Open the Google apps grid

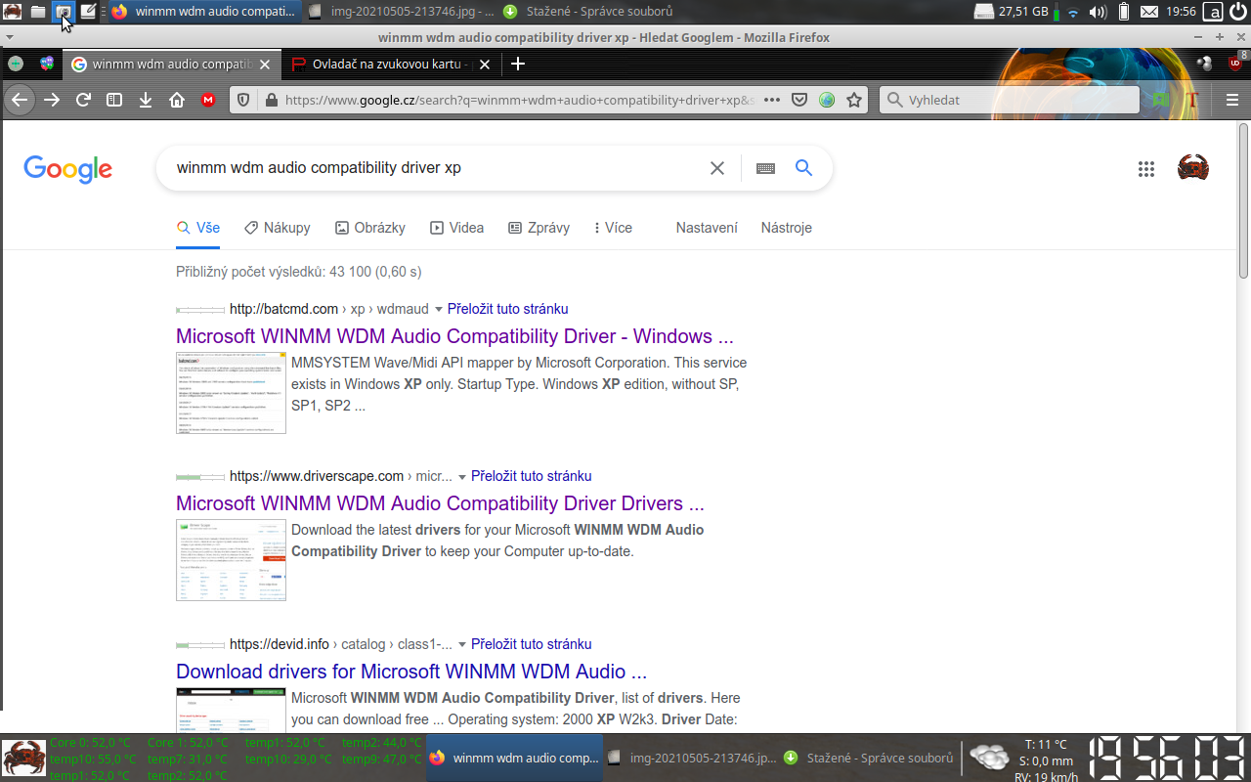click(1146, 168)
